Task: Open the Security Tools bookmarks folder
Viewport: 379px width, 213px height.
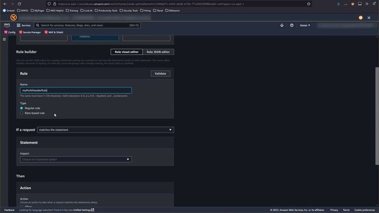Action: 129,11
